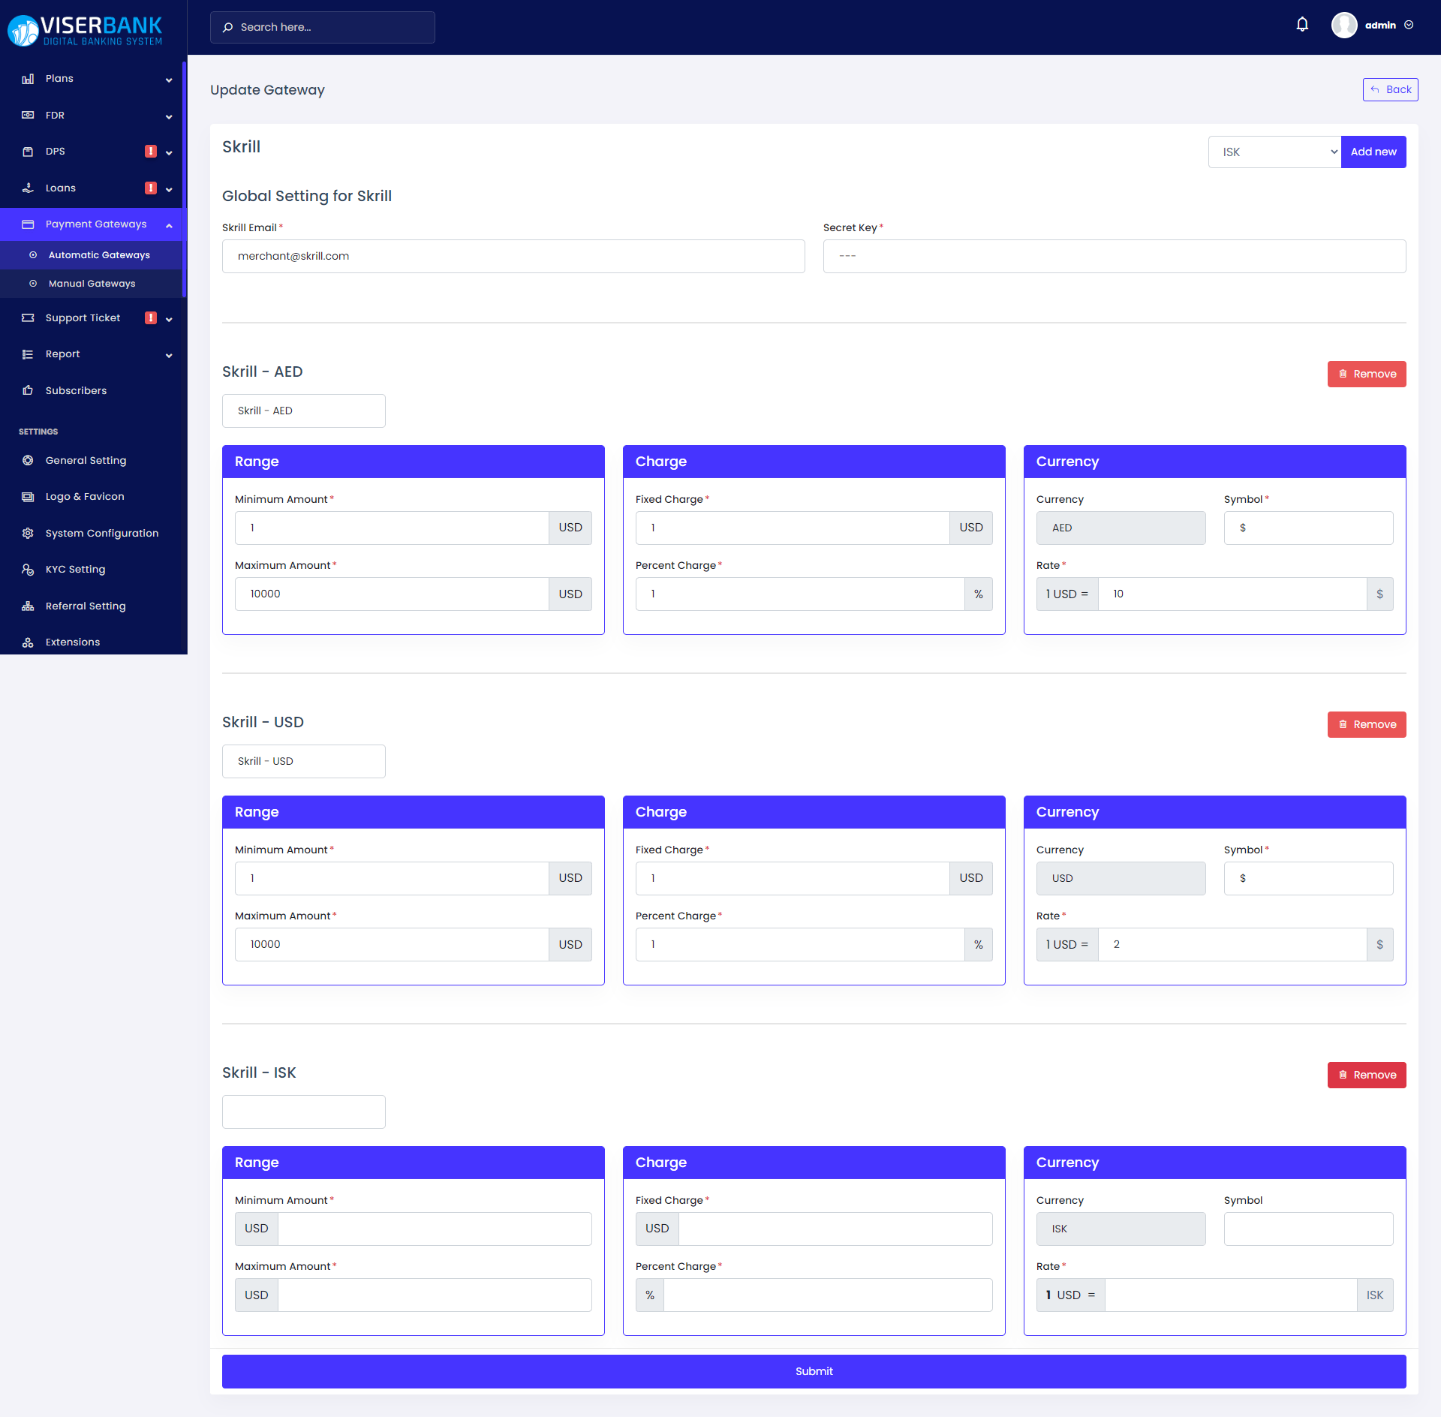Click the Subscribers thumbs-up icon

tap(28, 390)
